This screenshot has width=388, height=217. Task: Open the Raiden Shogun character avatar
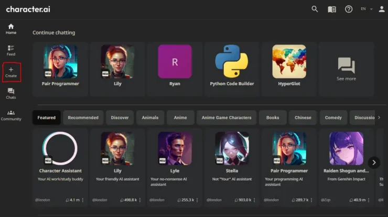click(346, 149)
